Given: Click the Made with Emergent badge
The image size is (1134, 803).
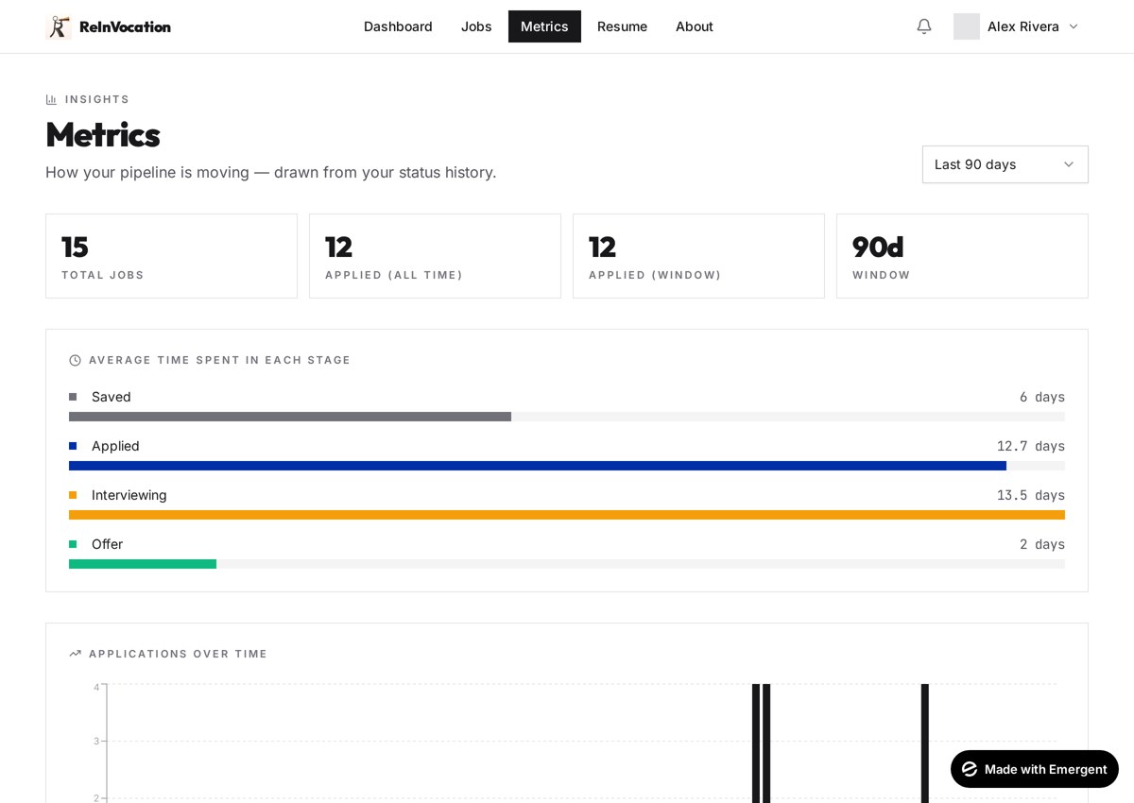Looking at the screenshot, I should (1035, 769).
